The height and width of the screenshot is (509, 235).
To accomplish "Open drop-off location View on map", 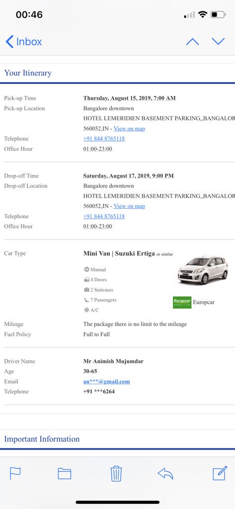I will click(x=129, y=206).
